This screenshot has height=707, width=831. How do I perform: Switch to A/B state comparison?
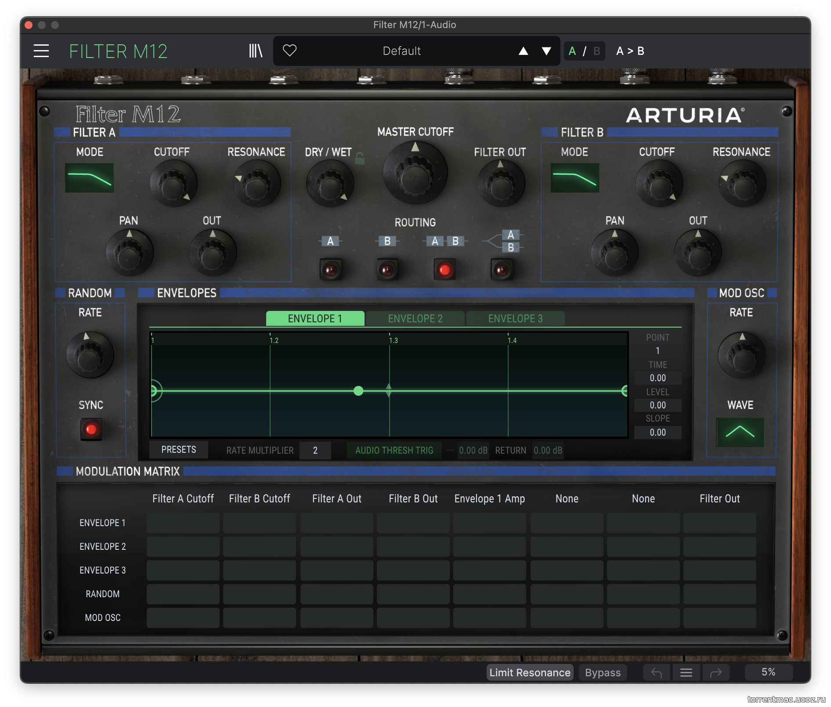[584, 51]
